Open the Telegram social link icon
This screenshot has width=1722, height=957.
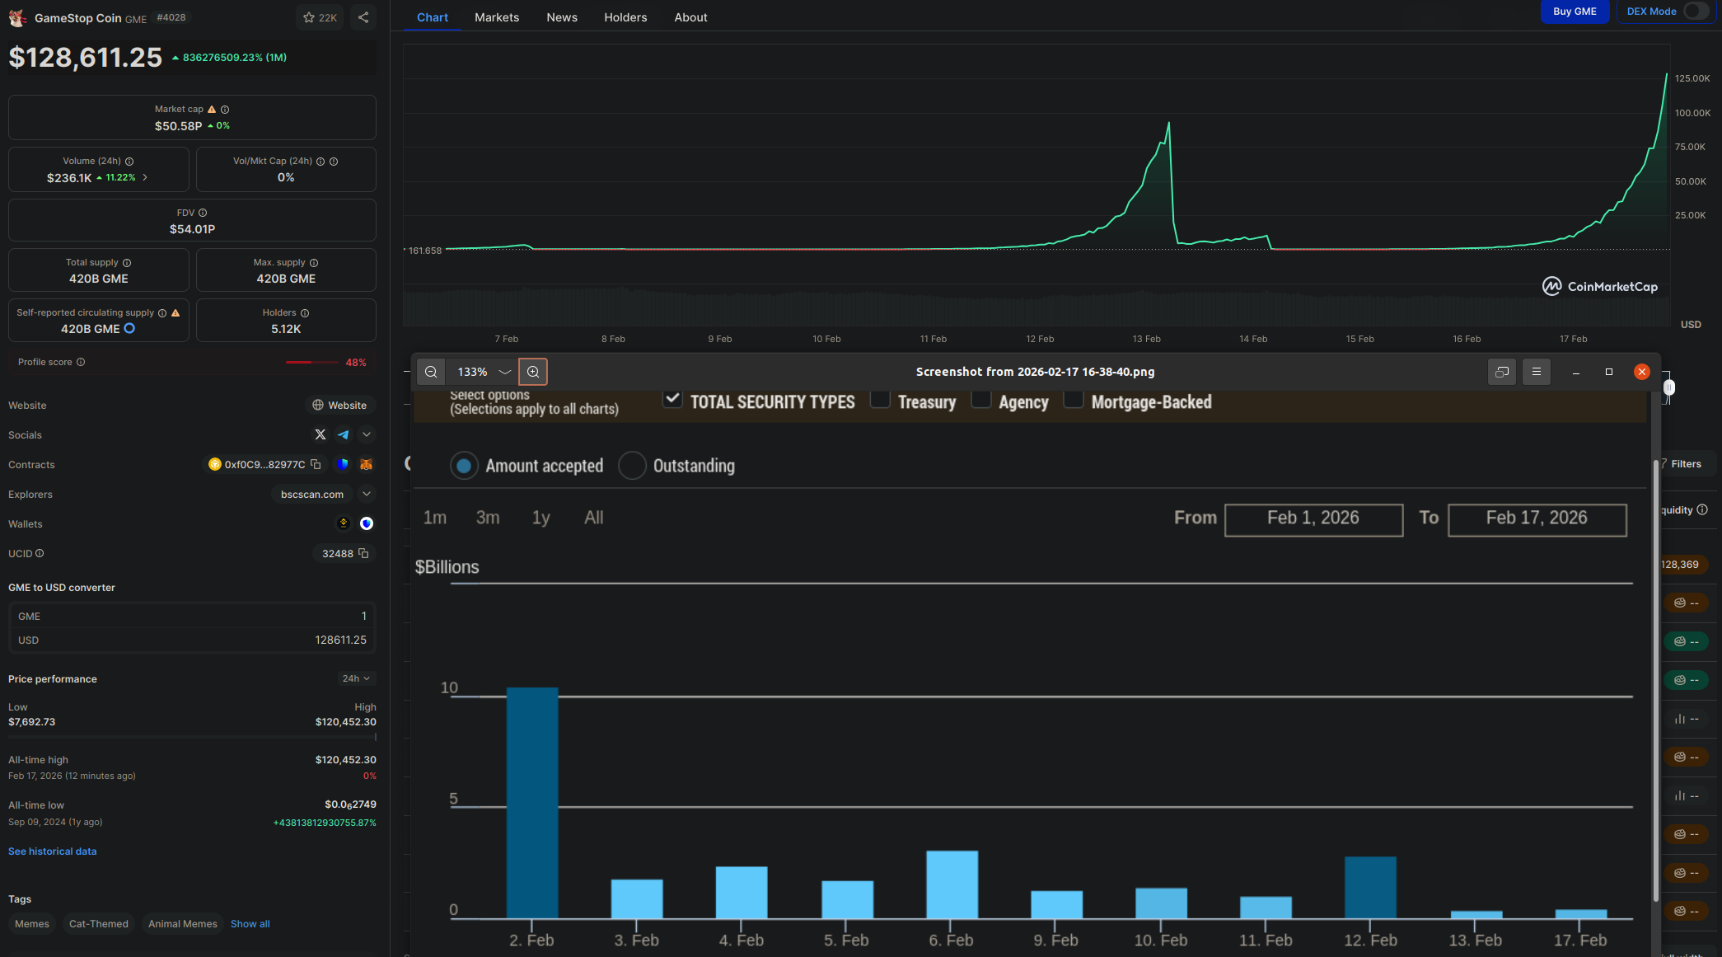[x=344, y=434]
